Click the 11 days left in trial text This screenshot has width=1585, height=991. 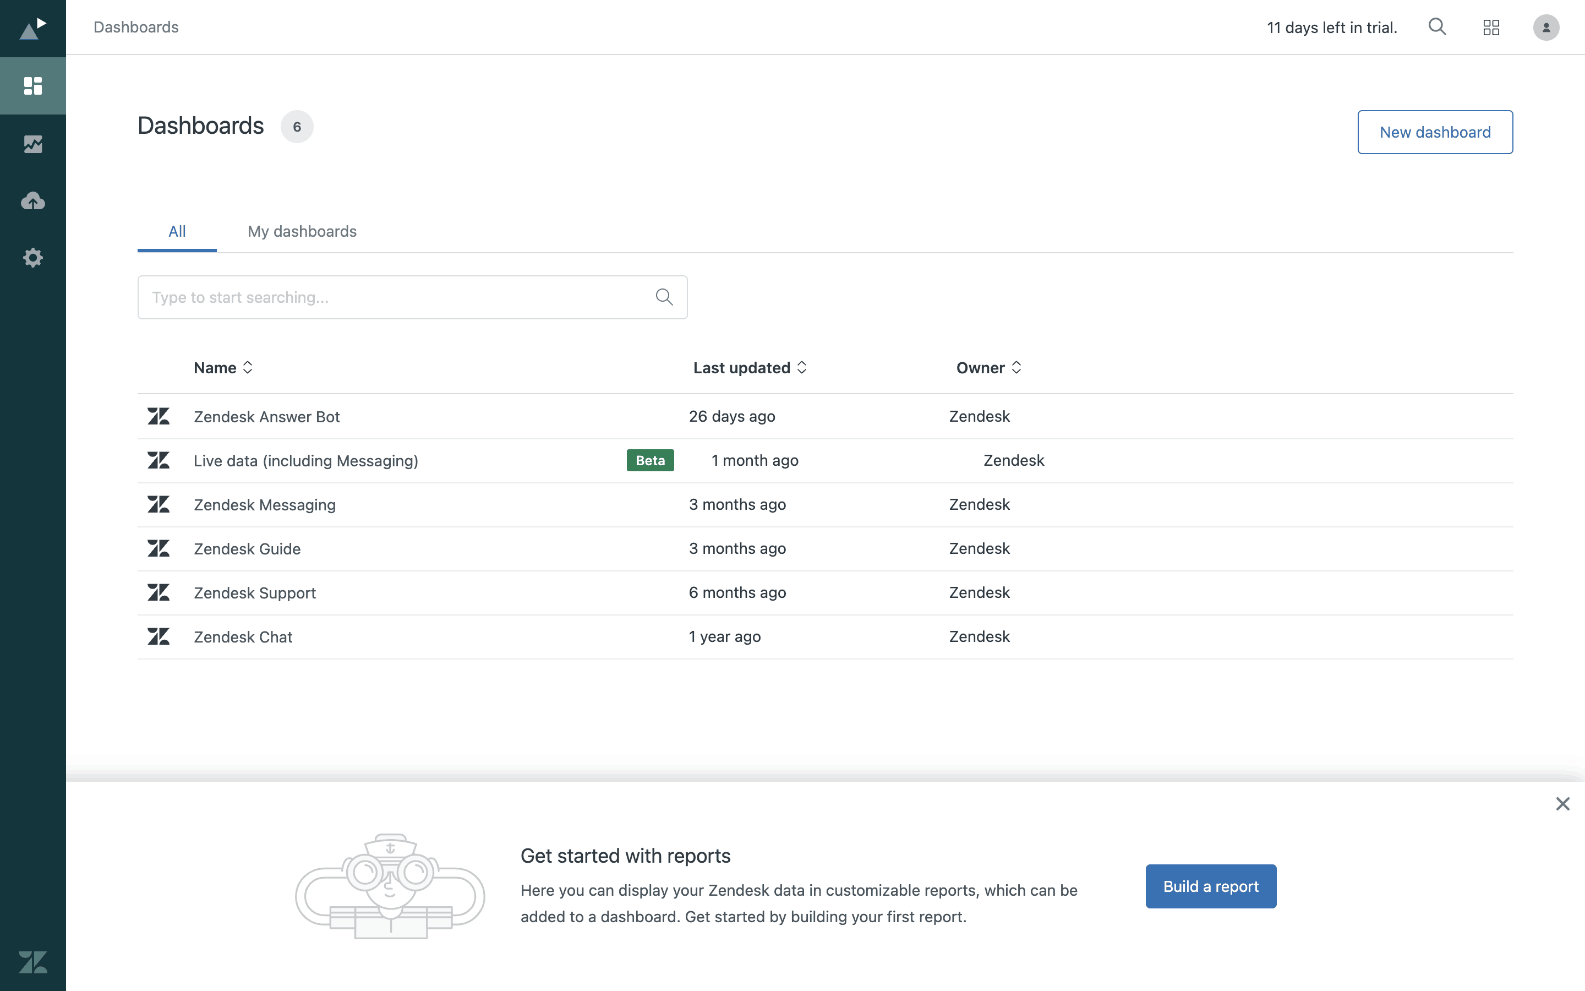tap(1331, 28)
